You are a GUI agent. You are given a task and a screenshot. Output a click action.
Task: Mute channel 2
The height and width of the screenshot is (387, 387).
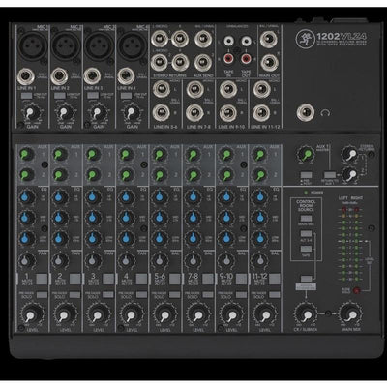coord(74,280)
